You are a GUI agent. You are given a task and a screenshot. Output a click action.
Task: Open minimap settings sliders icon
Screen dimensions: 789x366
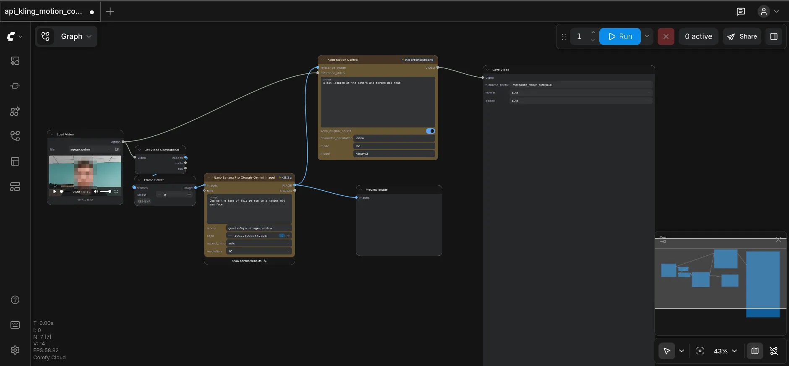[663, 240]
